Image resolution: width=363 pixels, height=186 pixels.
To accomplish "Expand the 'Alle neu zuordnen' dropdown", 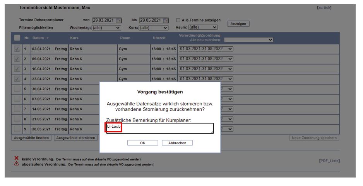I will (248, 39).
